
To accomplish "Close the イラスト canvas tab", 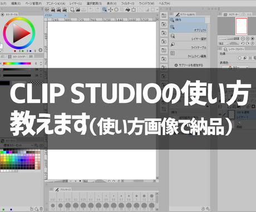I will pos(65,16).
